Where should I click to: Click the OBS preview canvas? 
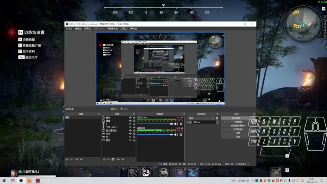point(160,68)
